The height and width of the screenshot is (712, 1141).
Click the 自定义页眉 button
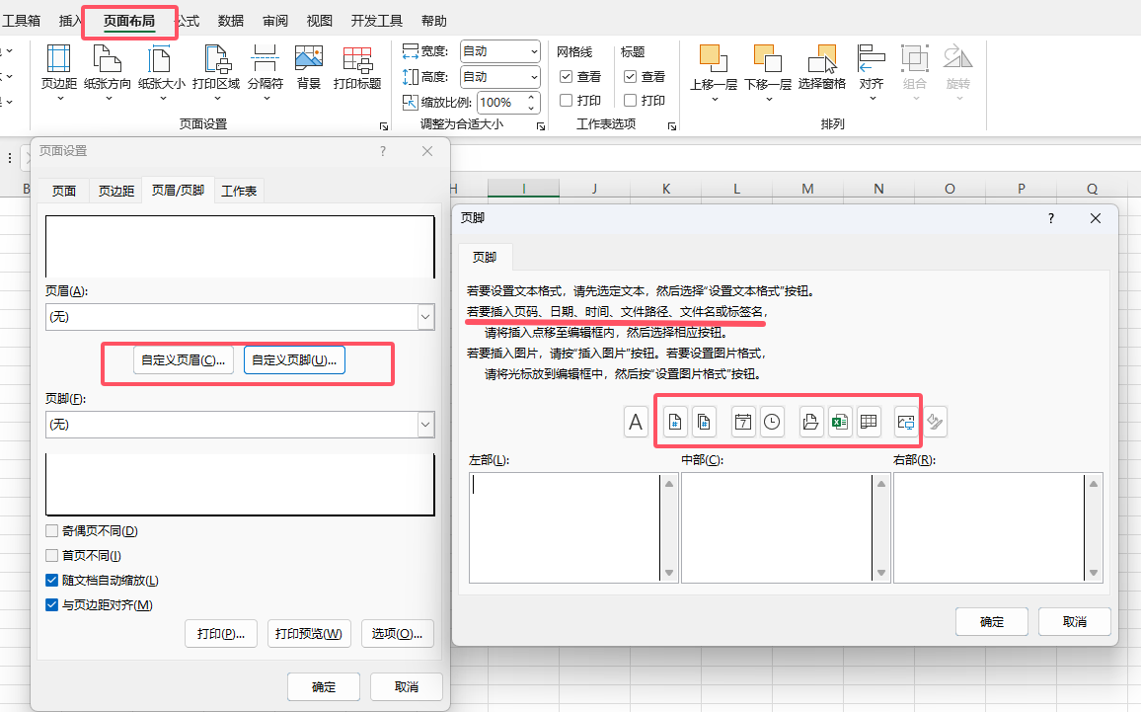pyautogui.click(x=184, y=361)
